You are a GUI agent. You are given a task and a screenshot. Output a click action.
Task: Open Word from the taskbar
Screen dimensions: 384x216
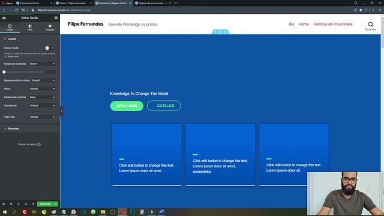click(161, 212)
